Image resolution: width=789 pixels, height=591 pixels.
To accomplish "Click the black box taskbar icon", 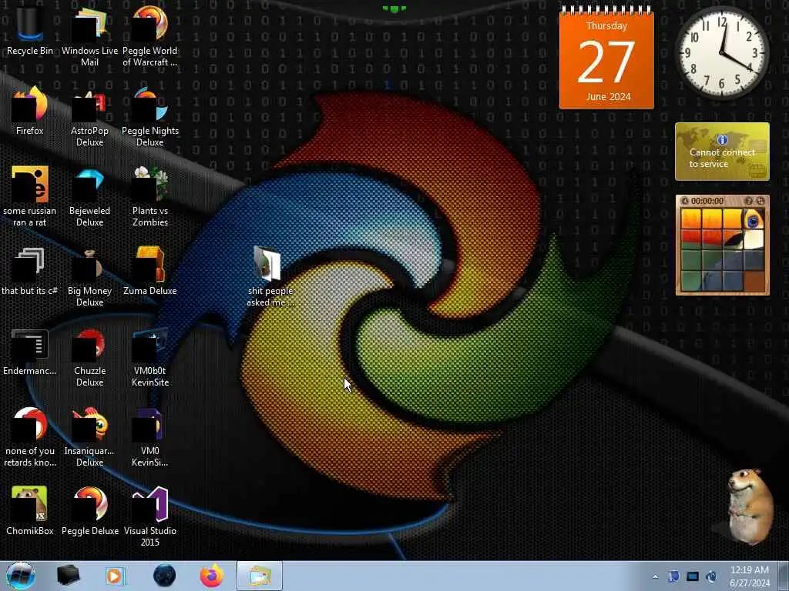I will pyautogui.click(x=68, y=576).
